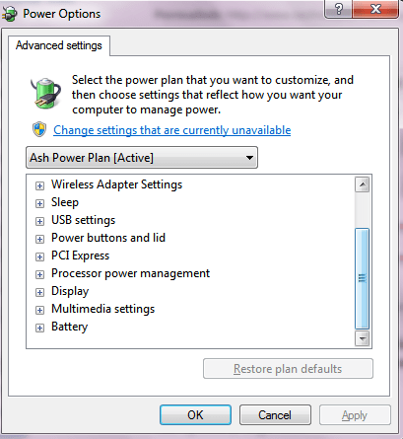
Task: Click the Power Options title bar icon
Action: point(9,14)
